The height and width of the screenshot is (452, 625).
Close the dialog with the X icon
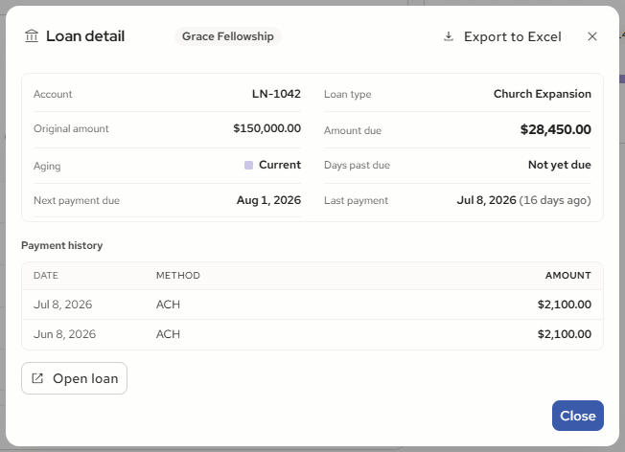tap(592, 36)
